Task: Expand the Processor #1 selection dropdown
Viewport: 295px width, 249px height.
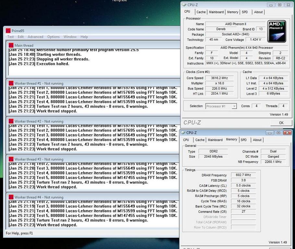Action: [x=234, y=106]
